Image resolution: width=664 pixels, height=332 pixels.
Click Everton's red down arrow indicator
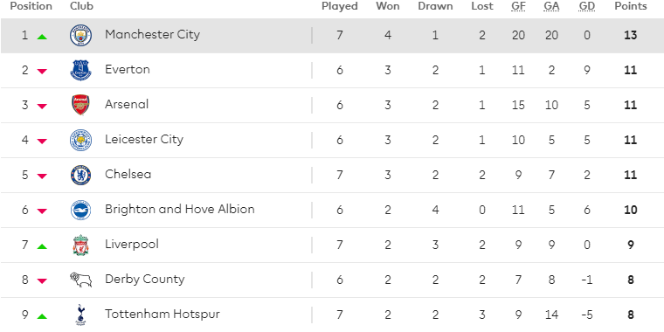42,72
